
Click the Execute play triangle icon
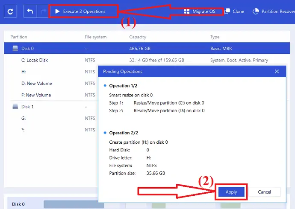coord(57,12)
